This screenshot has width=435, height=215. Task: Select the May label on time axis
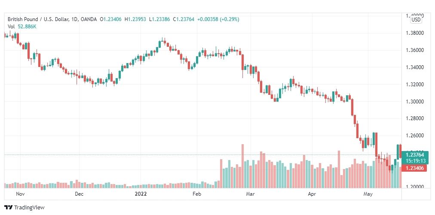(368, 194)
